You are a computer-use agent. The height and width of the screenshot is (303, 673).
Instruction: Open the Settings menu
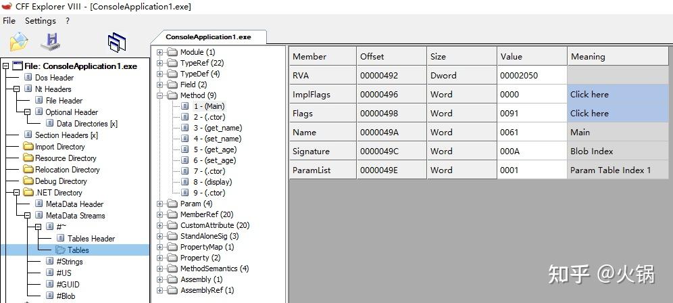[41, 21]
